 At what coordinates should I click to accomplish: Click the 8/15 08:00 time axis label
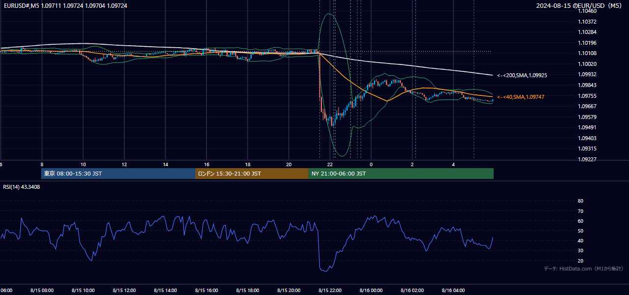pos(42,291)
